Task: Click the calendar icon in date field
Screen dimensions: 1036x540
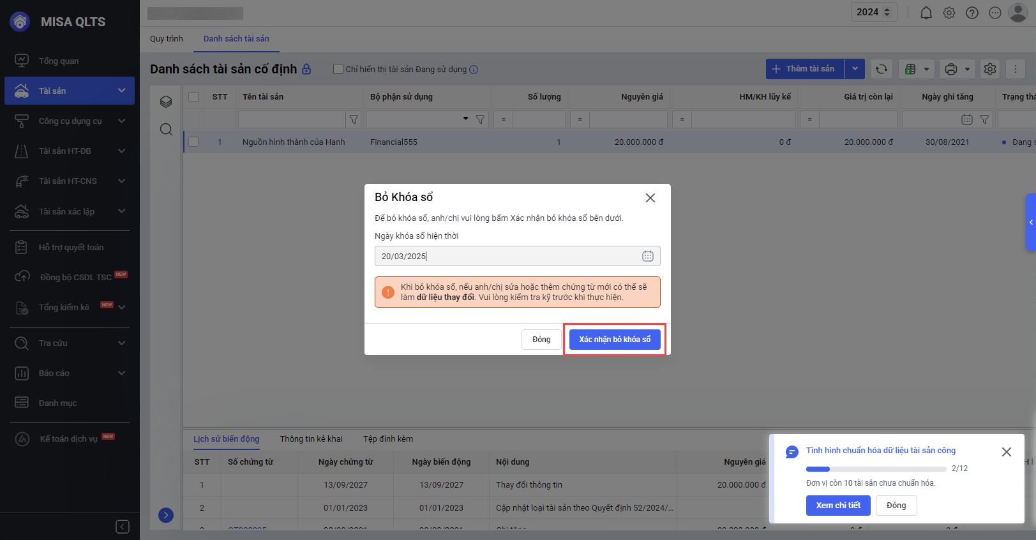Action: click(x=647, y=256)
